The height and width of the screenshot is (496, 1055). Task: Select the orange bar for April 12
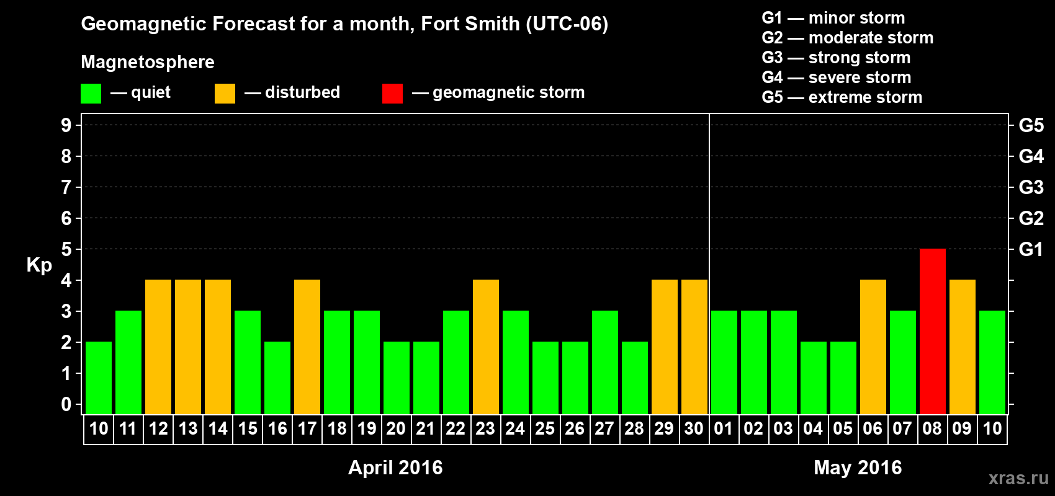click(158, 347)
